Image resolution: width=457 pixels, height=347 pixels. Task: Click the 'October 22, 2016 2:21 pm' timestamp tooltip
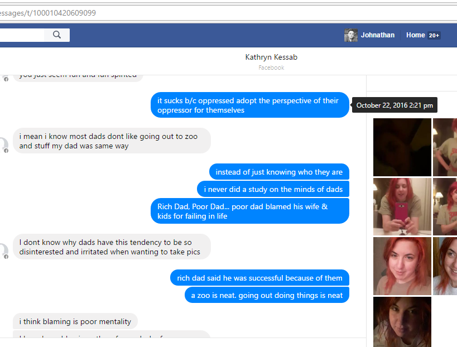click(x=395, y=105)
